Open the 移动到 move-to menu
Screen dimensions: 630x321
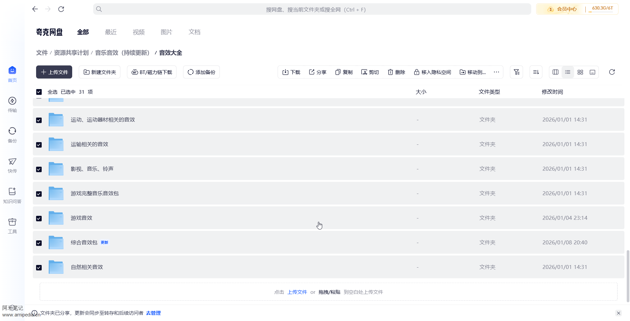pos(472,72)
